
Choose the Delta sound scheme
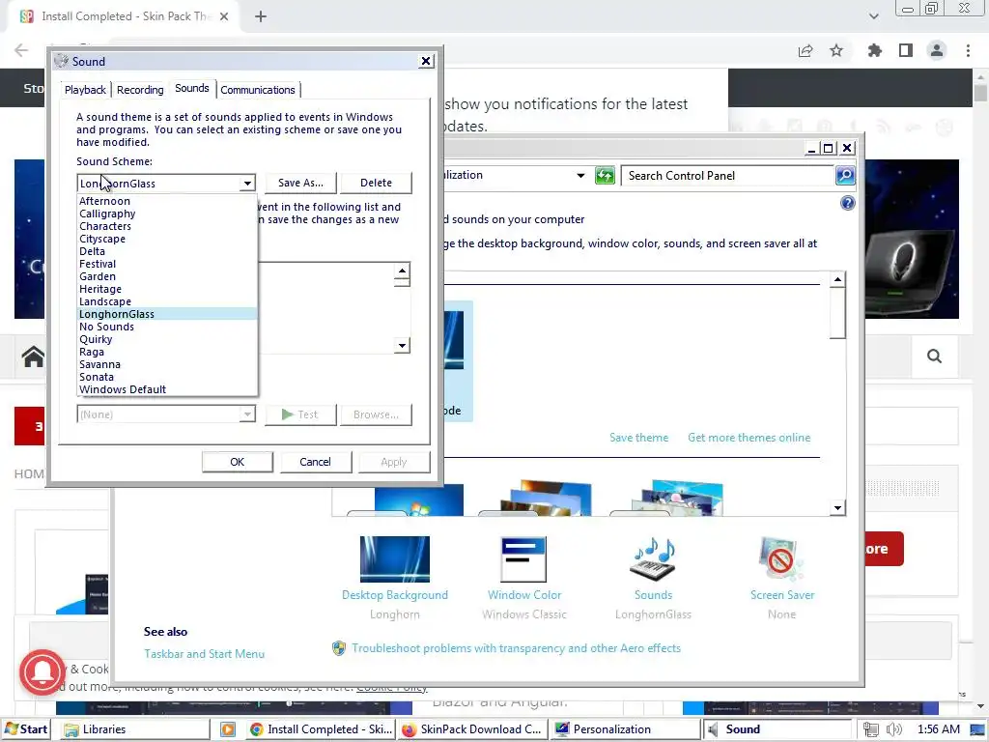pyautogui.click(x=167, y=251)
